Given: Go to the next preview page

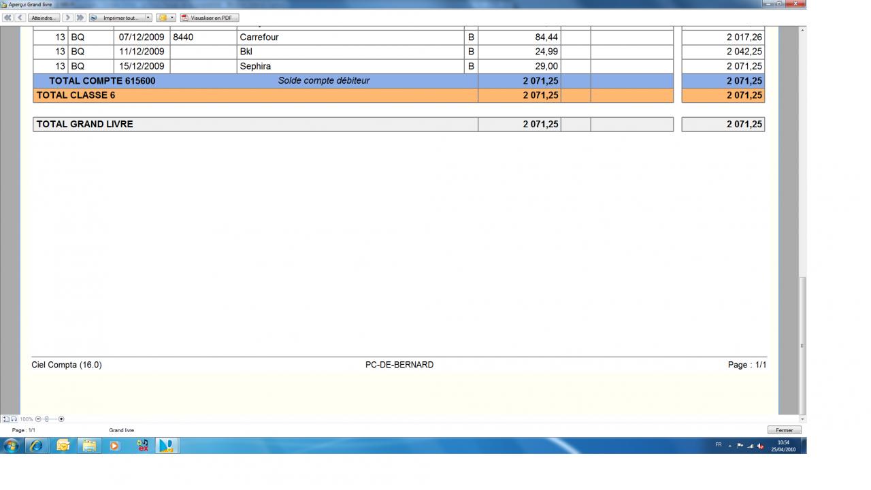Looking at the screenshot, I should (68, 18).
